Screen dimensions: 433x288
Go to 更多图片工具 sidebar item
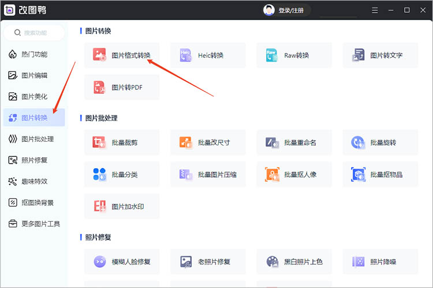(34, 224)
